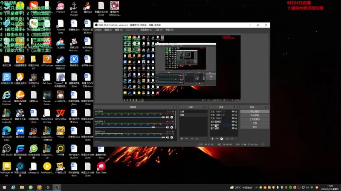Mute the second audio channel speaker icon
The image size is (341, 191).
point(167,127)
